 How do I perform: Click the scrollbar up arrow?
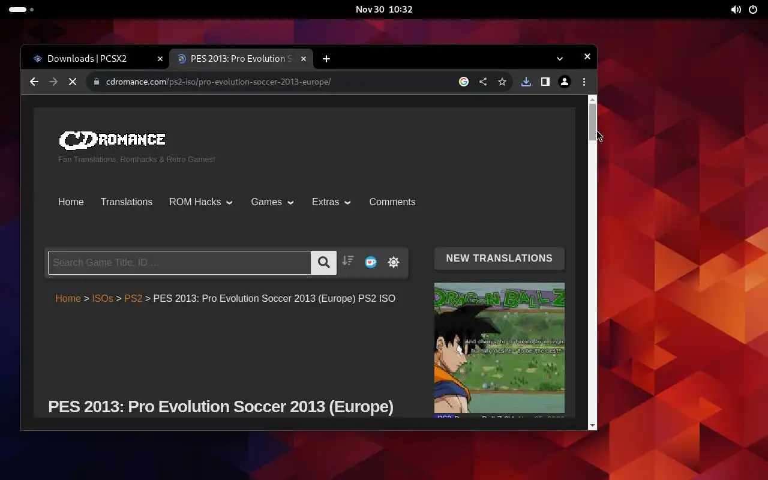pyautogui.click(x=592, y=100)
